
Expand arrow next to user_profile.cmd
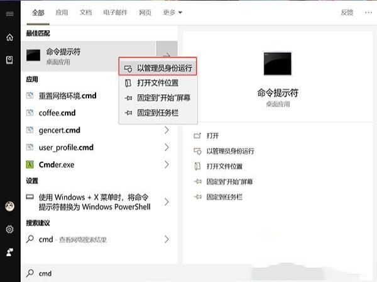pos(167,147)
